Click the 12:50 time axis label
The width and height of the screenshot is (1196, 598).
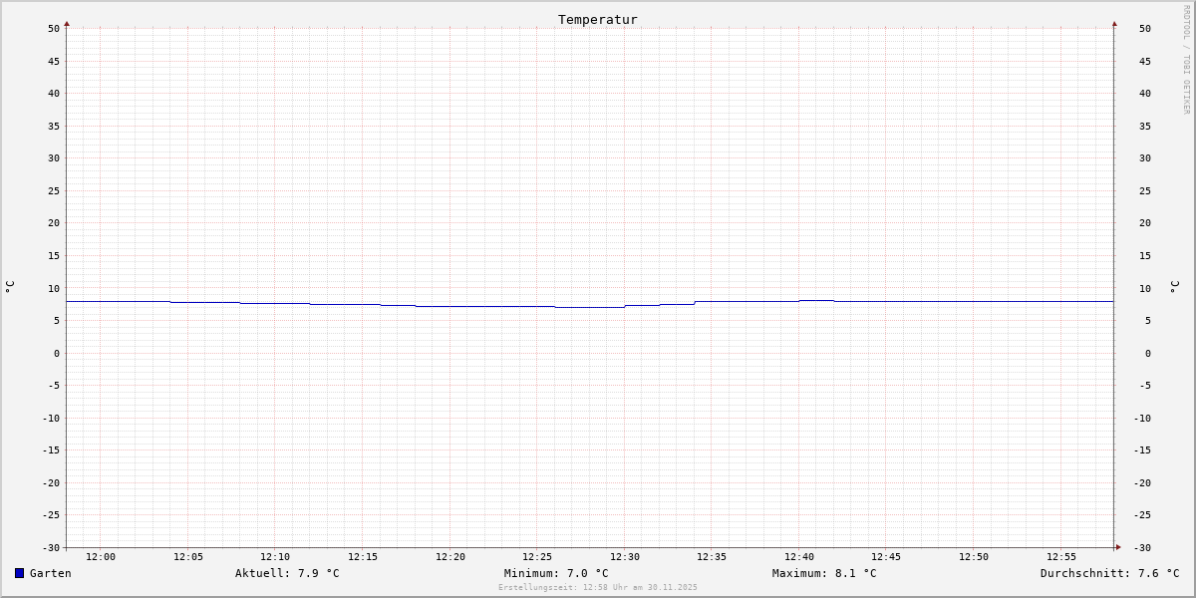coord(974,557)
